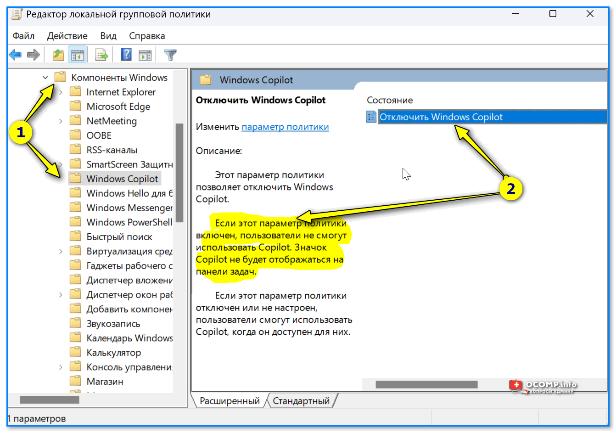Click the folder icon beside Калькулятор
616x433 pixels.
point(75,352)
